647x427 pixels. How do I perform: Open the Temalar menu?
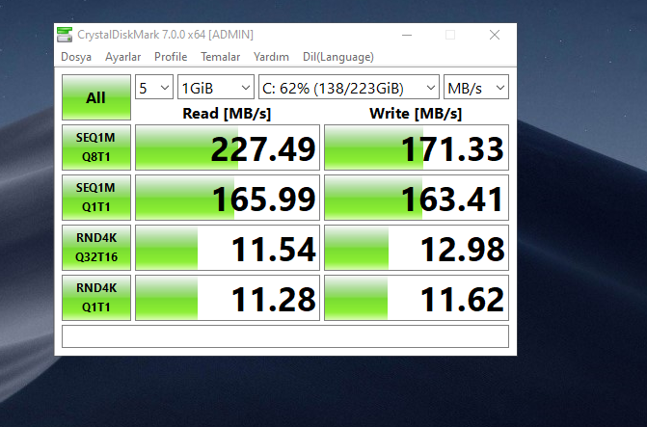[x=221, y=57]
